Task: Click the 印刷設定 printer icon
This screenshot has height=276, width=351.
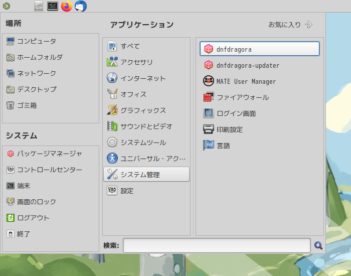Action: (x=209, y=129)
